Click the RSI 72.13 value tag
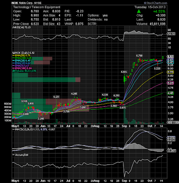The width and height of the screenshot is (179, 183). click(x=171, y=34)
